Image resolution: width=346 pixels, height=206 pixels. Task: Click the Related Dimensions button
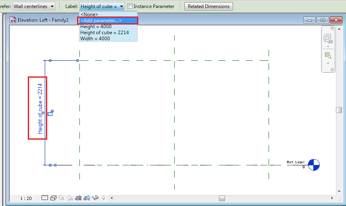point(208,6)
